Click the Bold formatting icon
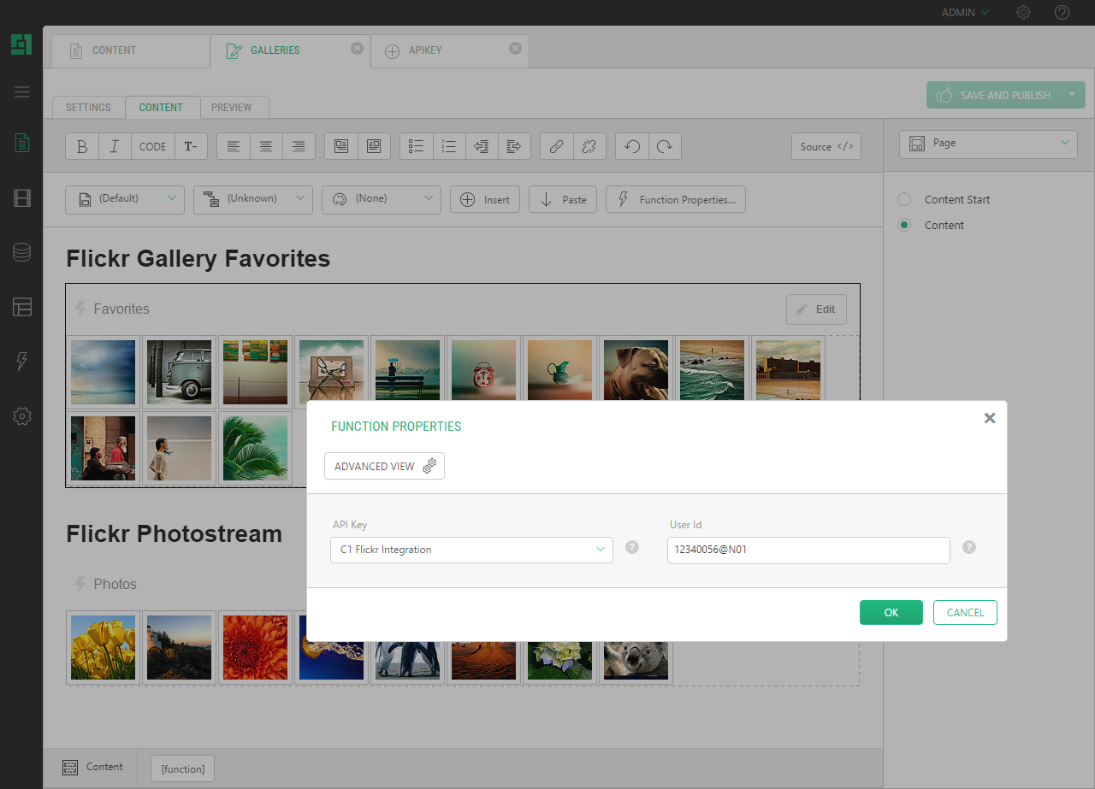The height and width of the screenshot is (789, 1095). (82, 146)
